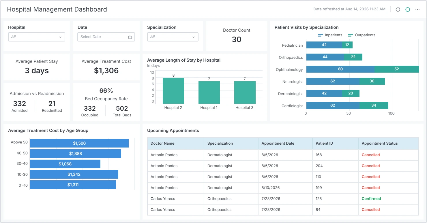Click the green circle status icon
427x223 pixels.
pyautogui.click(x=408, y=10)
